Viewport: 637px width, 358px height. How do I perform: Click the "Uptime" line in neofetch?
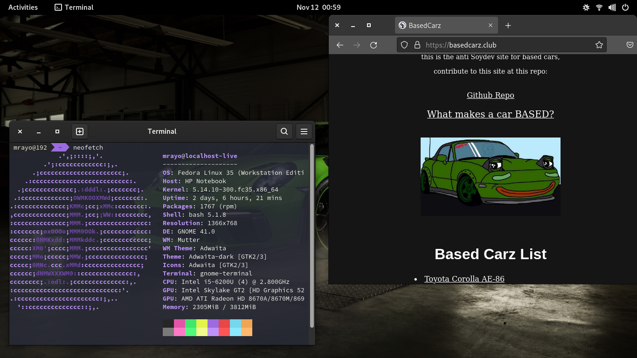(x=222, y=198)
